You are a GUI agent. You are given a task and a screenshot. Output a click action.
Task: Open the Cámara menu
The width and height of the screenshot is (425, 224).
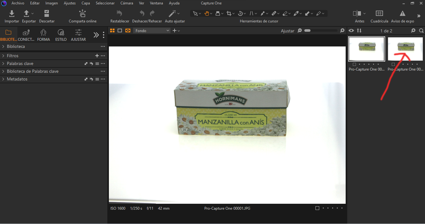click(127, 3)
